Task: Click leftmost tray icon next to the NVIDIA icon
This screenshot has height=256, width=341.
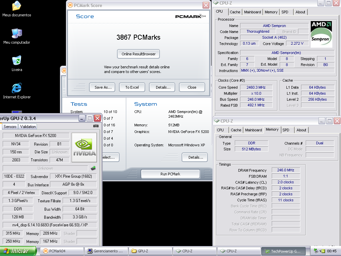Action: tap(316, 251)
